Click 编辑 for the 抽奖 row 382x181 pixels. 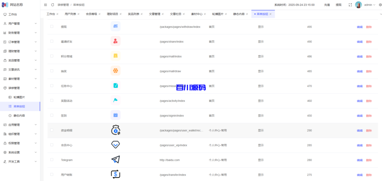tap(360, 71)
